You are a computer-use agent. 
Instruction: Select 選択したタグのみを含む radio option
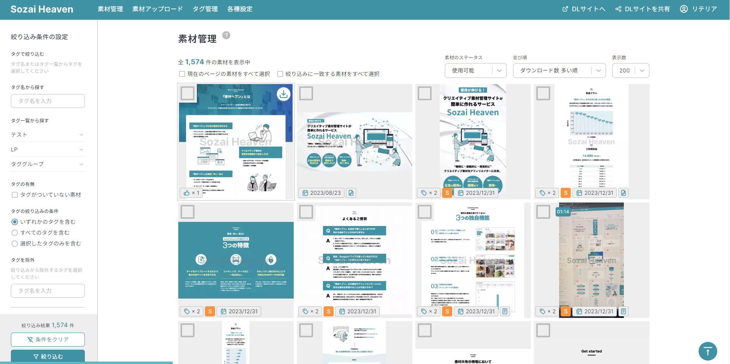[15, 244]
